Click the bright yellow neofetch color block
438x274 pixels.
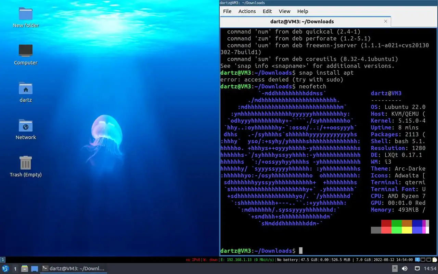point(407,230)
